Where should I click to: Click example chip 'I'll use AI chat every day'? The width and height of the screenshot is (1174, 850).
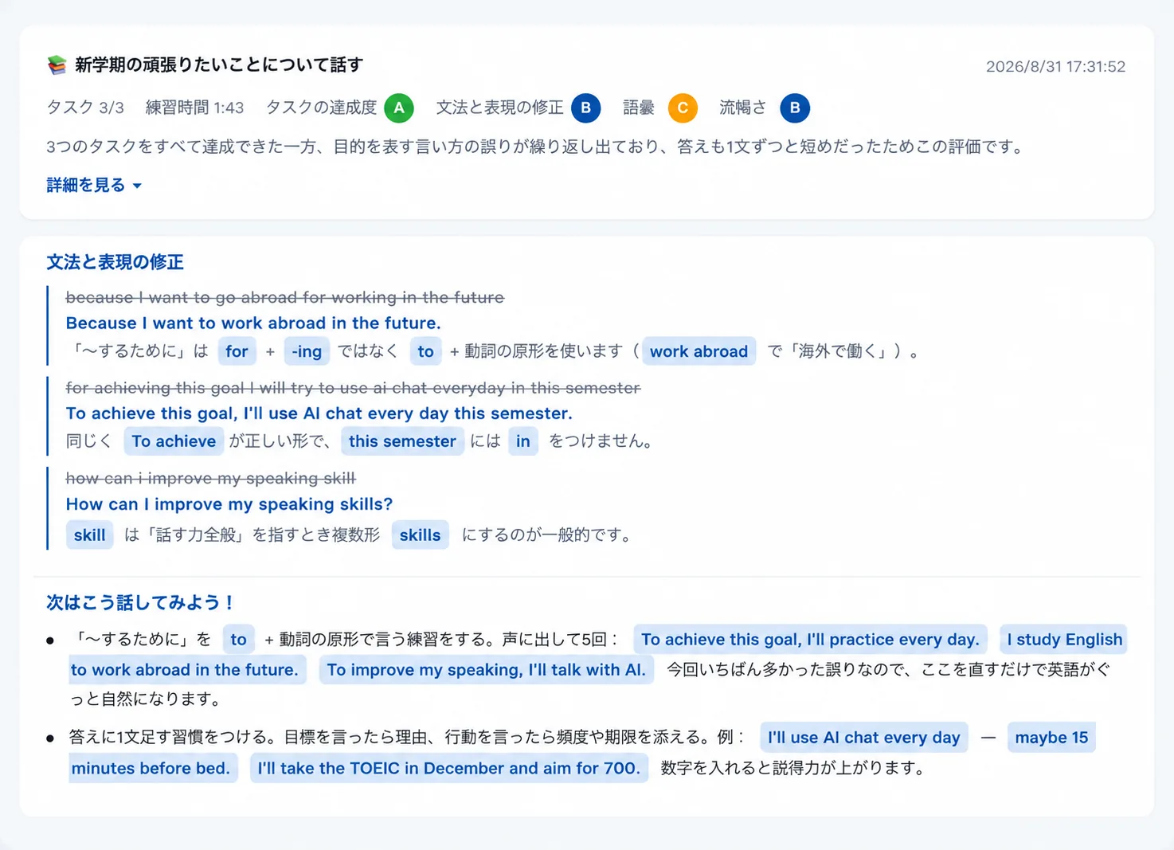point(864,738)
